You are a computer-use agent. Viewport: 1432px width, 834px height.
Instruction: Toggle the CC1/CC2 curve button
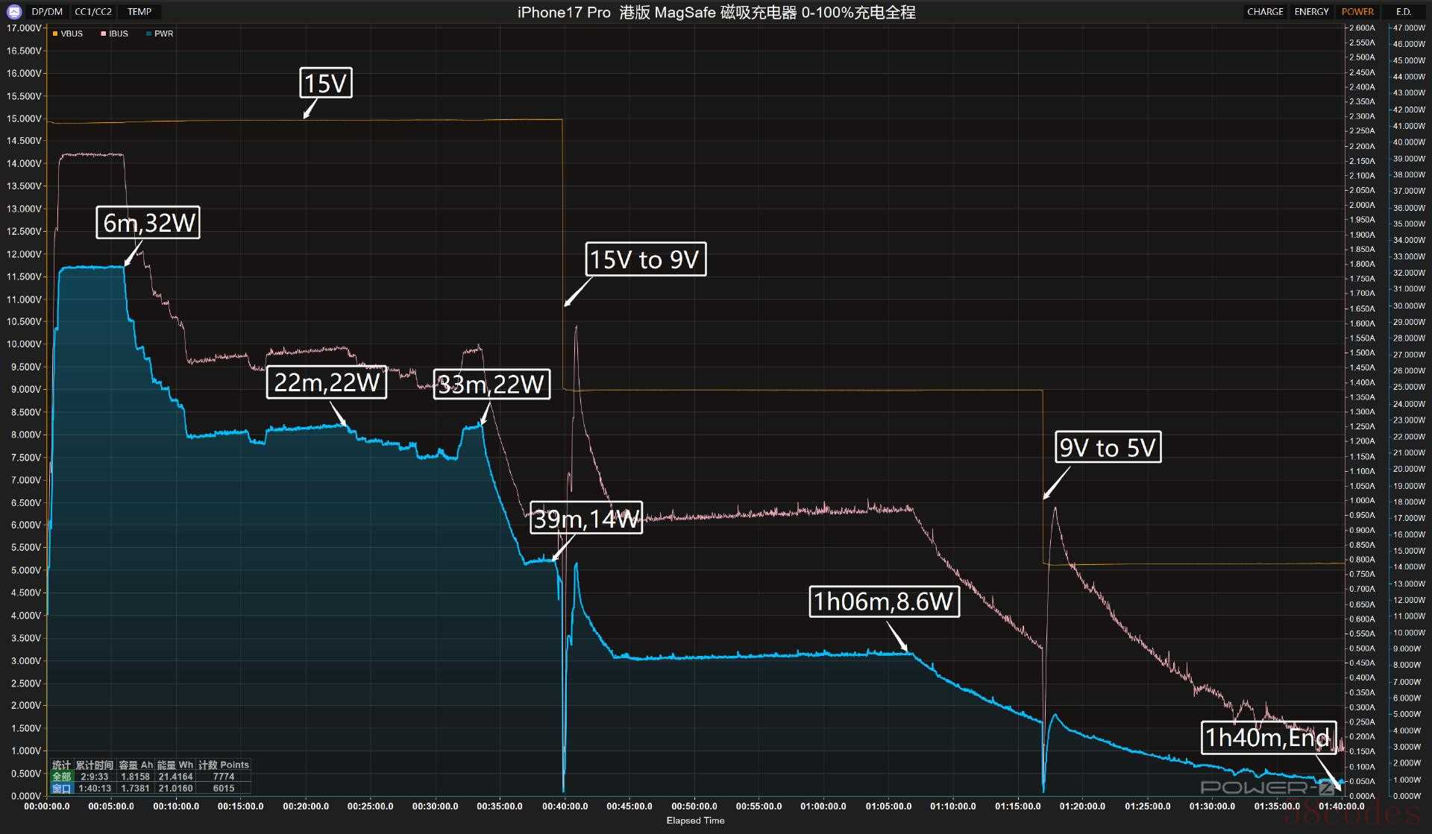click(x=93, y=12)
